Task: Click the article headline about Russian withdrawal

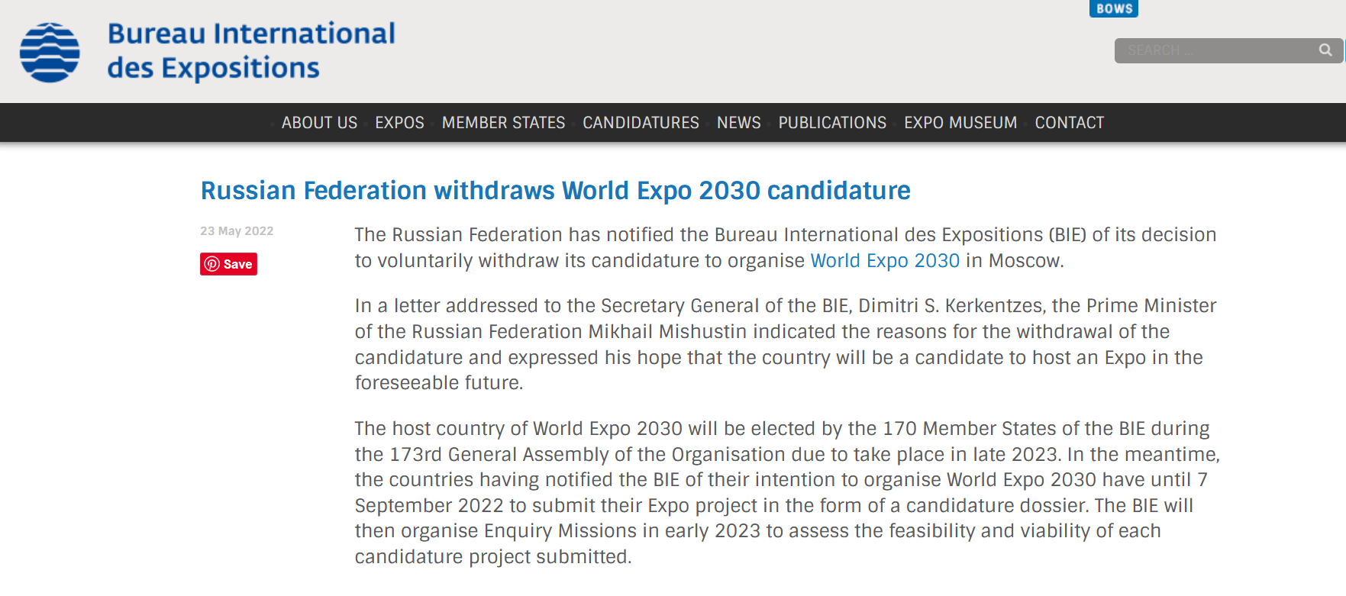Action: (555, 191)
